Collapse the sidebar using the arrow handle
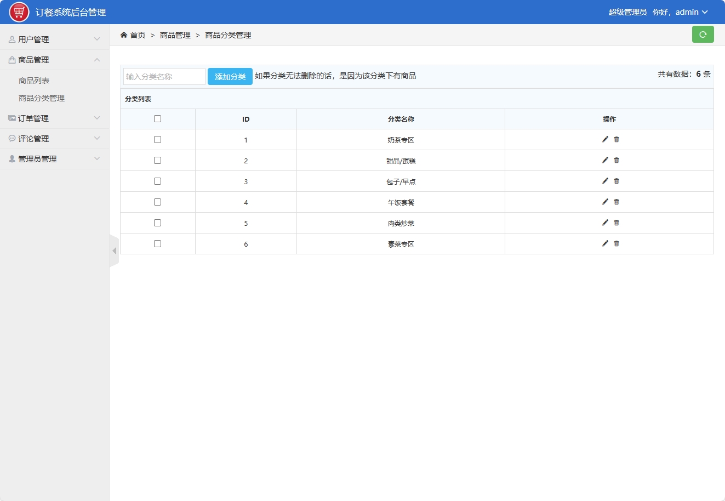This screenshot has height=501, width=725. (114, 251)
